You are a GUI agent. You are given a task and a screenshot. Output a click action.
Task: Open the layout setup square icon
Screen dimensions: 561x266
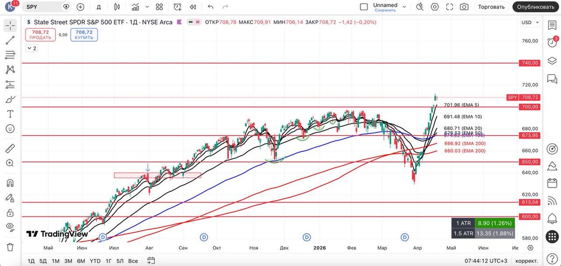(364, 7)
